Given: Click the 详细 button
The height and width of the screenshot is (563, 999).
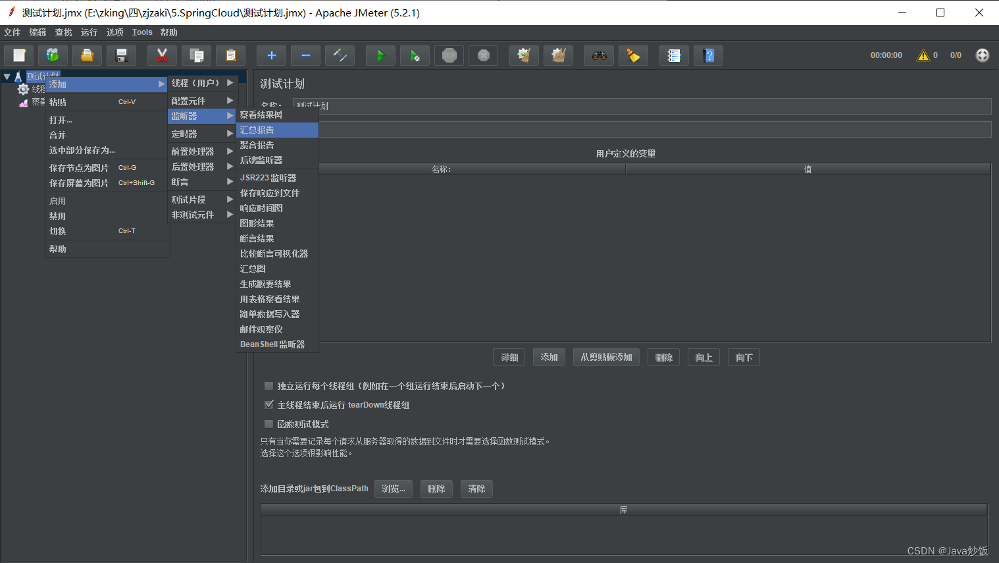Looking at the screenshot, I should click(x=509, y=358).
